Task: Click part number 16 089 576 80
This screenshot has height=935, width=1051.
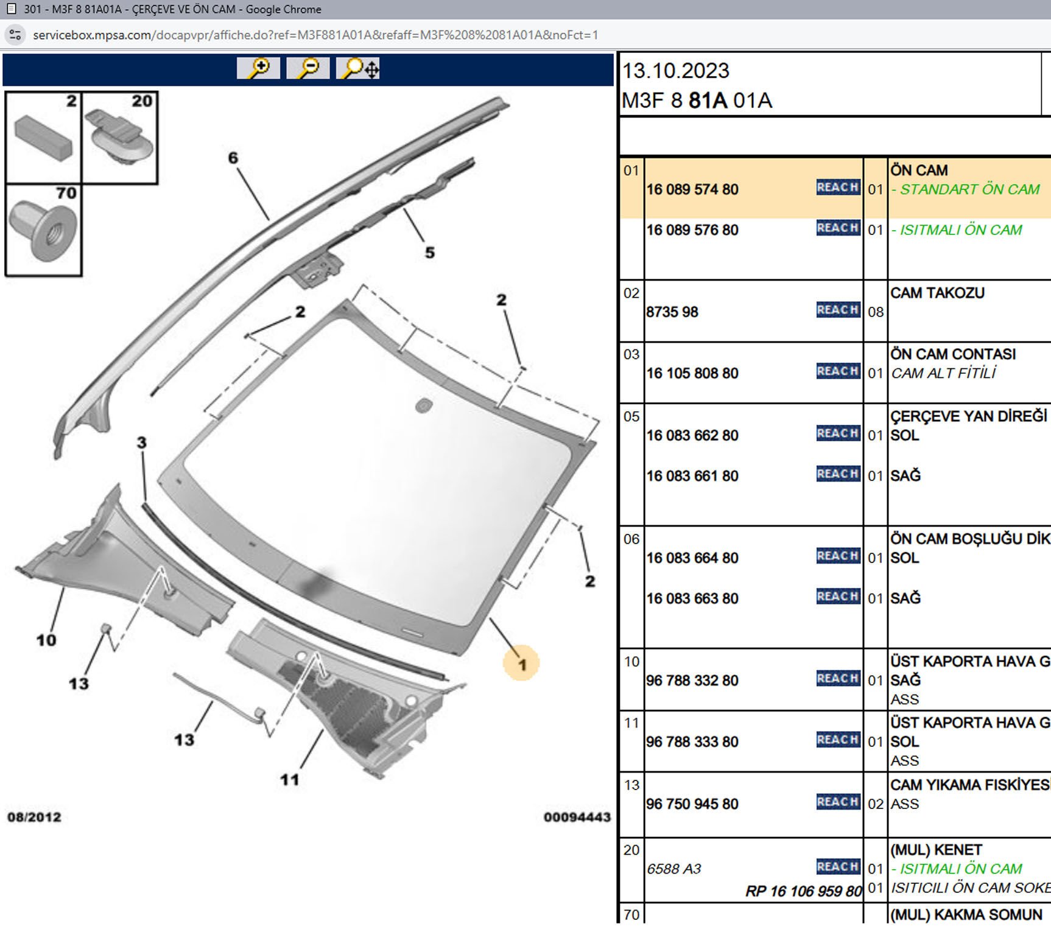Action: click(x=692, y=230)
